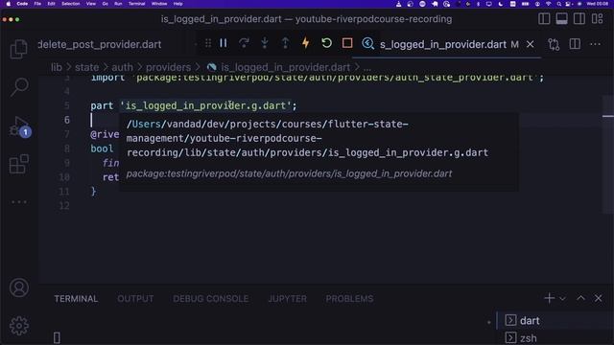The width and height of the screenshot is (614, 345).
Task: Select the is_logged_in_provider.dart editor tab
Action: point(443,44)
